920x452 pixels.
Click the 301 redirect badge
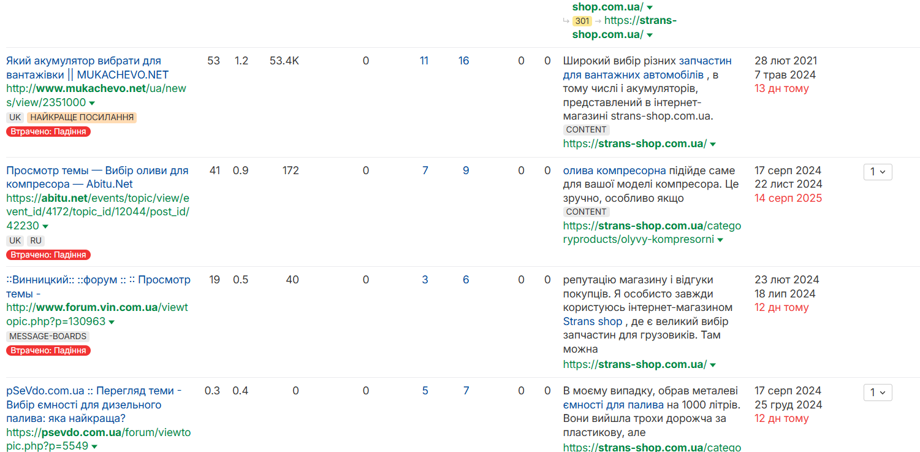point(582,21)
